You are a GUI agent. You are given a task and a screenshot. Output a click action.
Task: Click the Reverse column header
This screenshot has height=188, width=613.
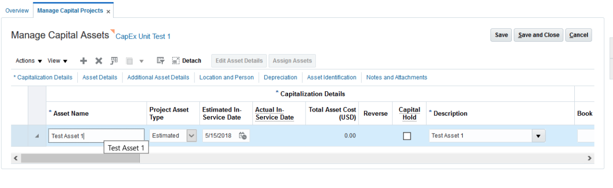coord(375,114)
